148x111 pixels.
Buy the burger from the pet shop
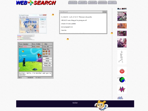[44, 51]
